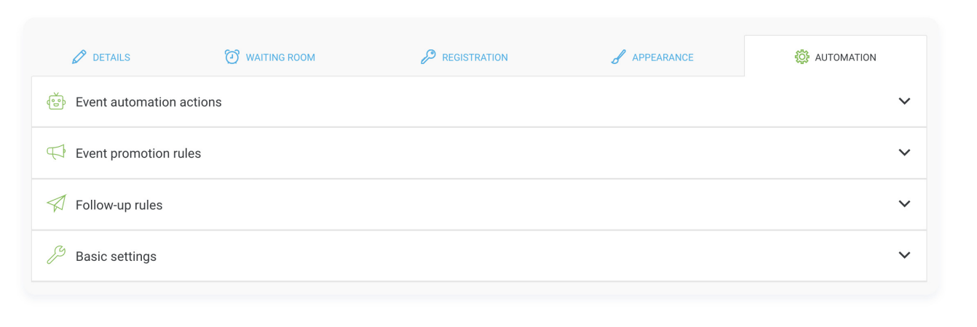Click the robot icon for automation actions
The height and width of the screenshot is (327, 977).
click(x=56, y=102)
